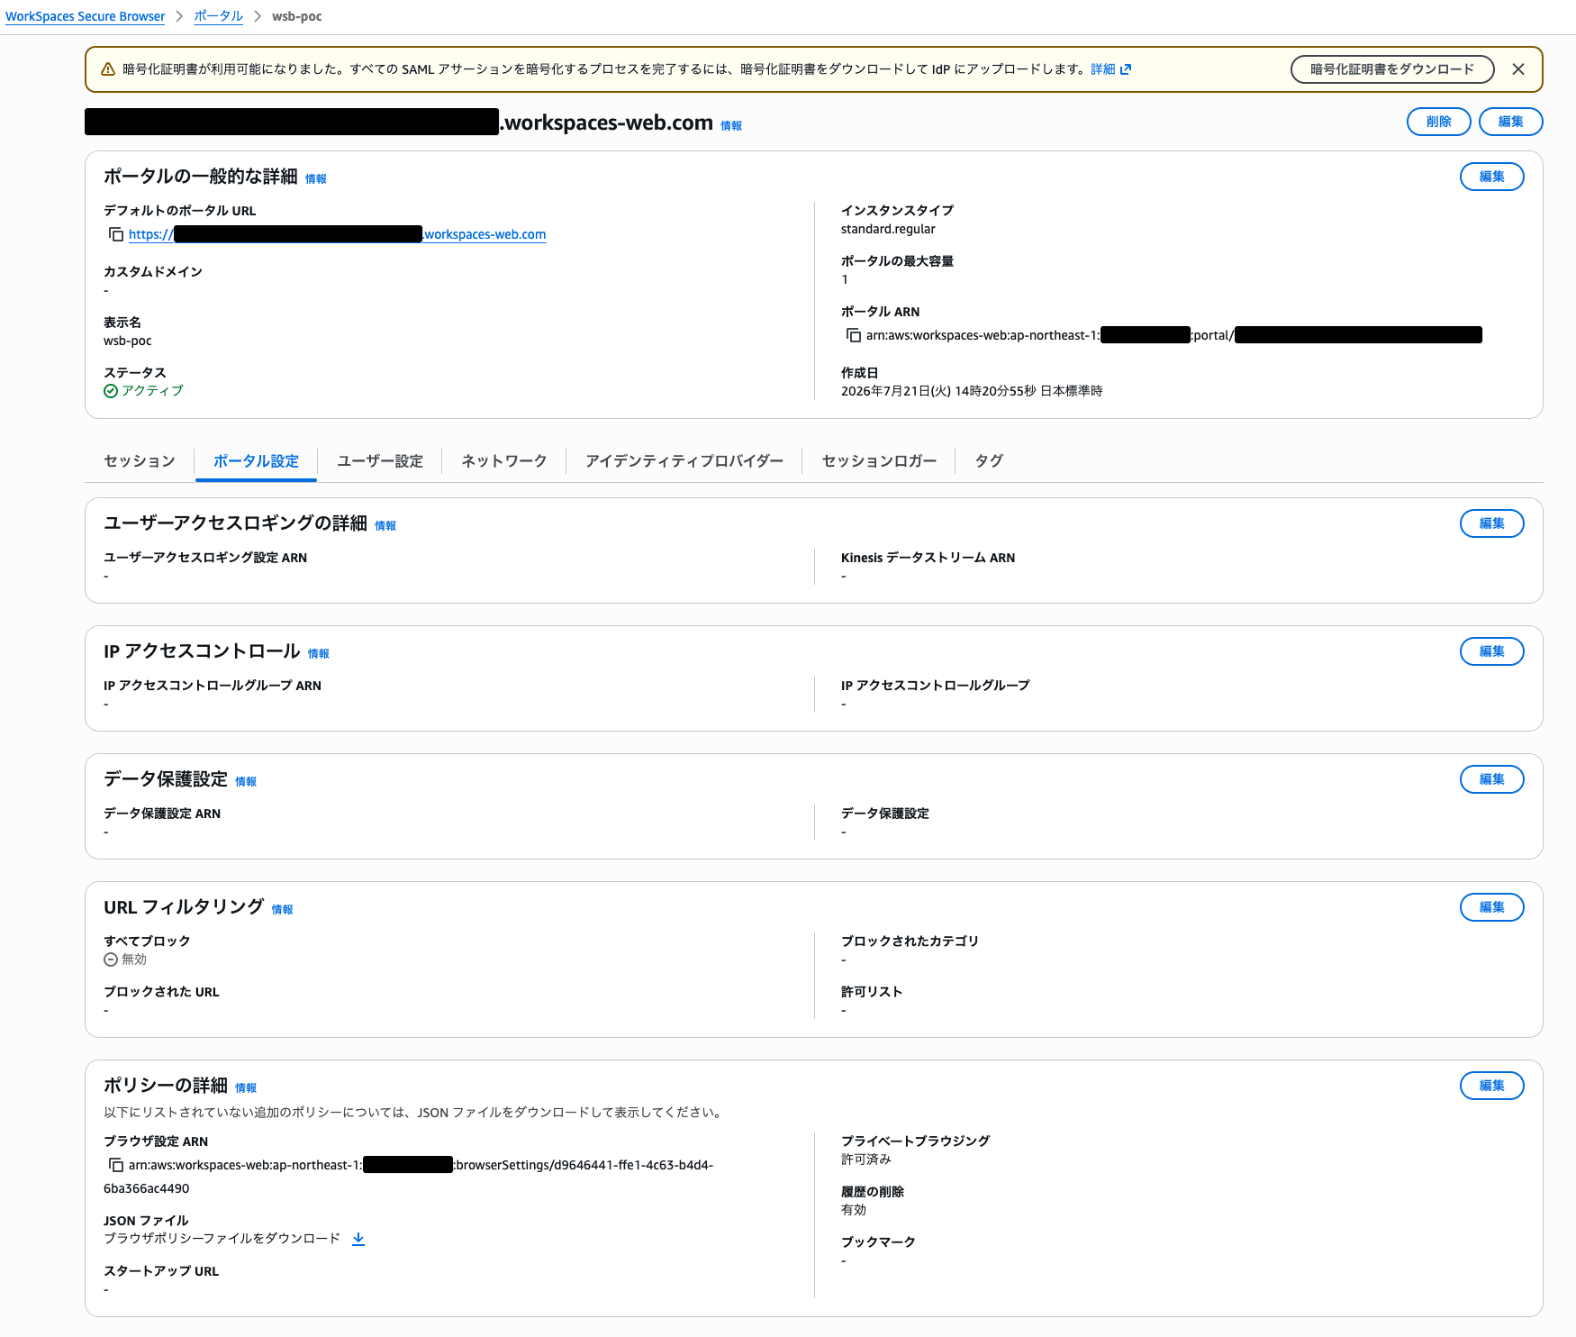This screenshot has height=1337, width=1576.
Task: Edit ユーザーアクセスロギングの詳細 section
Action: point(1492,523)
